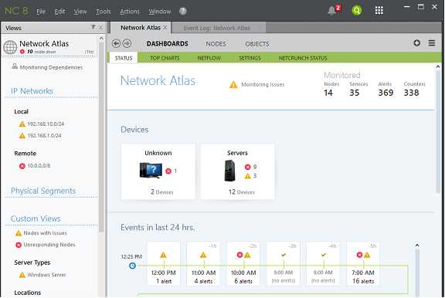Open the Tools menu

pyautogui.click(x=103, y=12)
